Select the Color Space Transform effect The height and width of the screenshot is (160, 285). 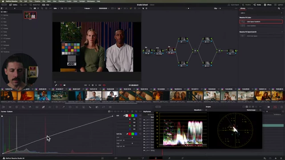[261, 22]
